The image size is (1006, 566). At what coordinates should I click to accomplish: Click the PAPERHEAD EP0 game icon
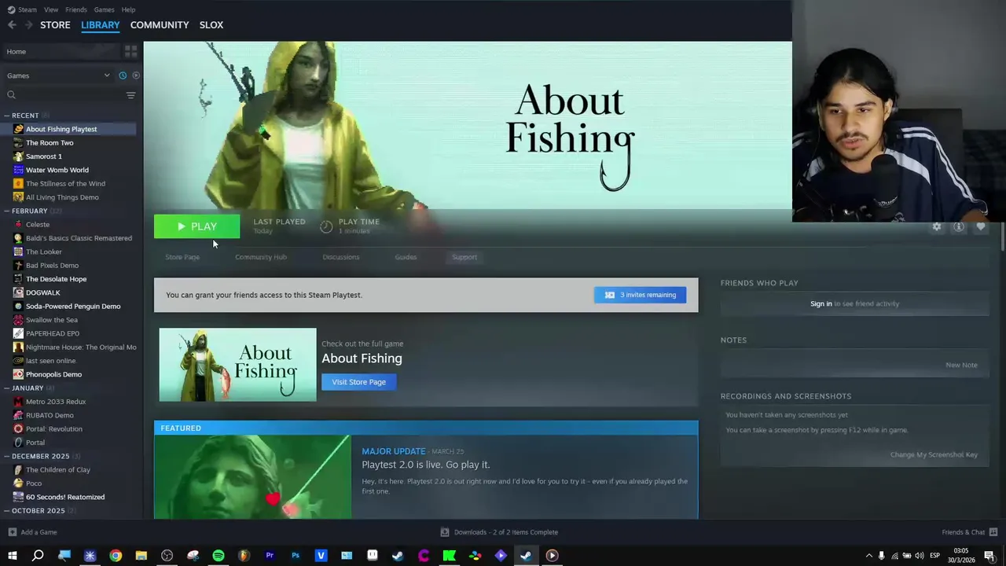click(x=18, y=333)
